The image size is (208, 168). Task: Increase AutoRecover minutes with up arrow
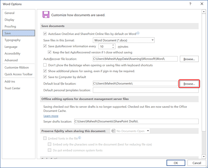(x=113, y=45)
